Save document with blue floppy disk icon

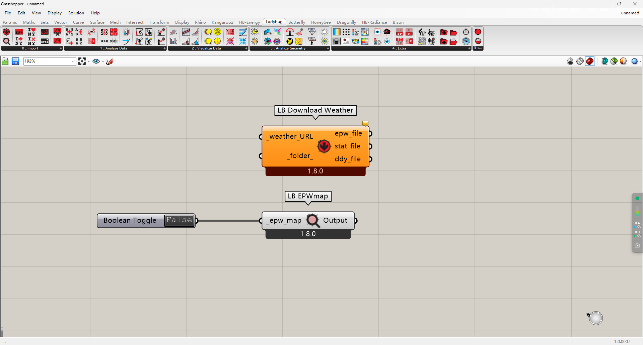[x=15, y=61]
